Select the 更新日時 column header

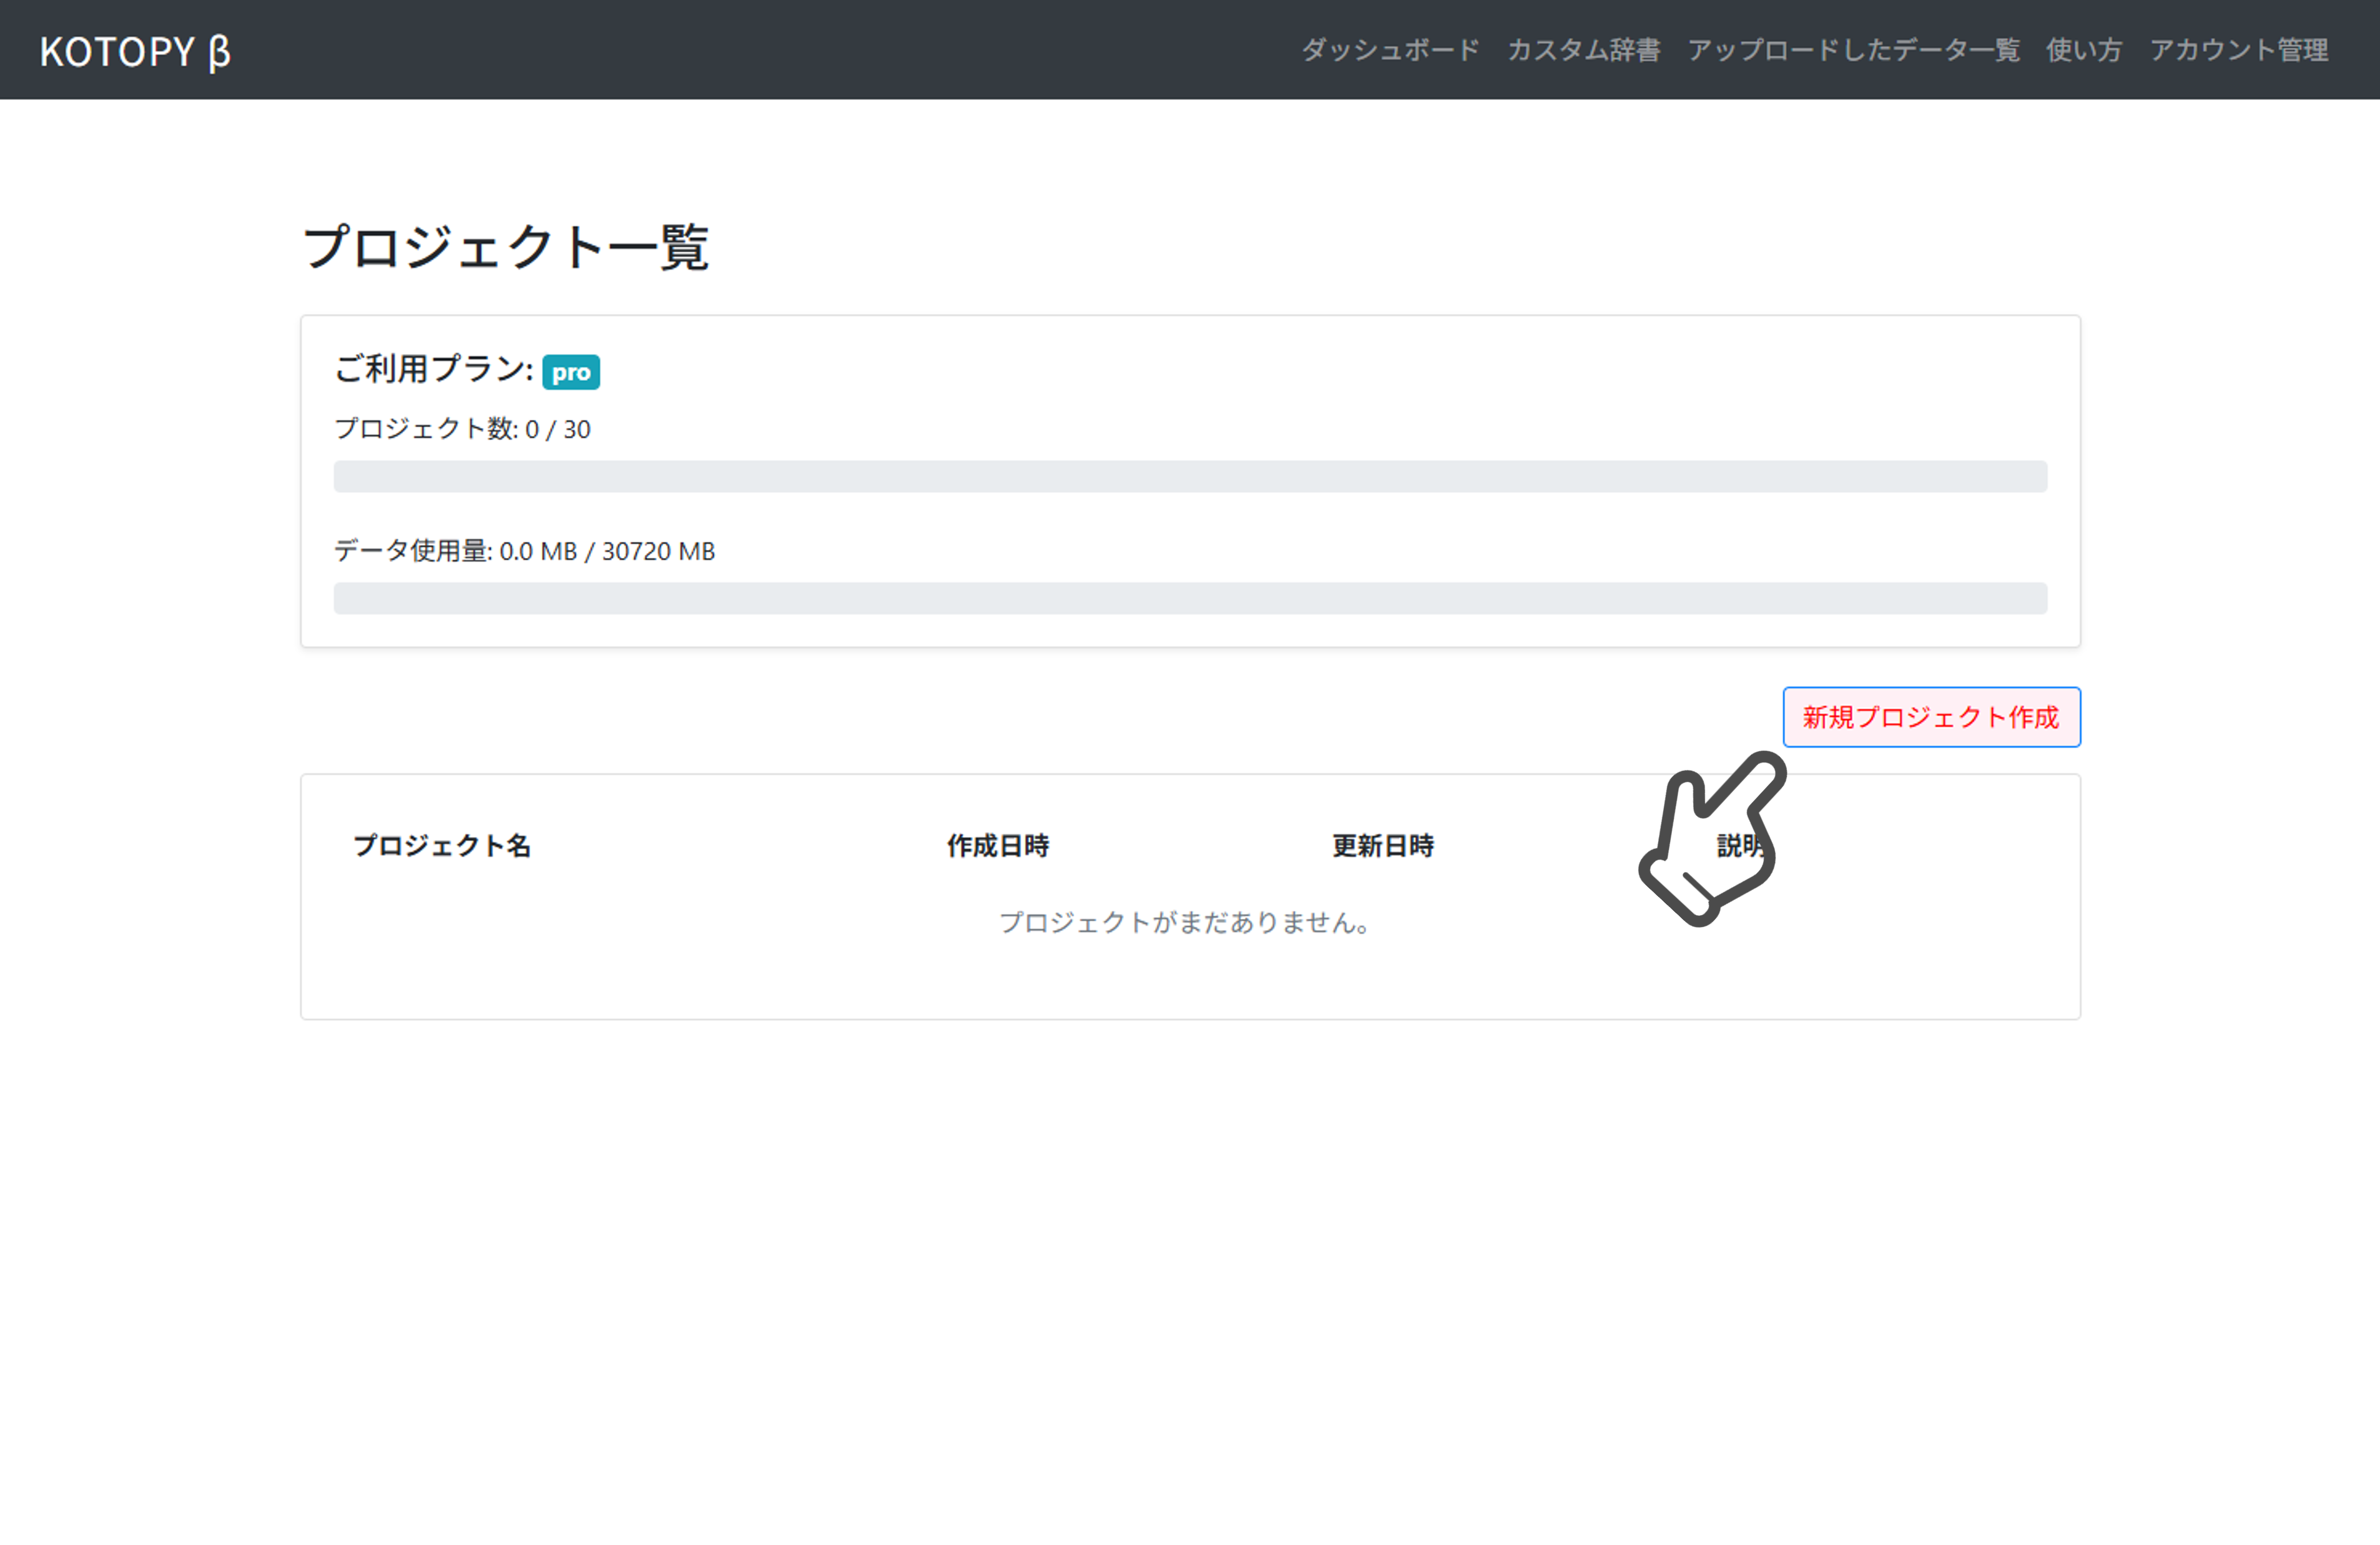click(x=1384, y=846)
